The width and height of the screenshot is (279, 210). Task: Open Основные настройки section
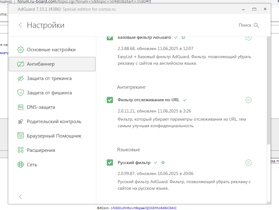click(52, 50)
